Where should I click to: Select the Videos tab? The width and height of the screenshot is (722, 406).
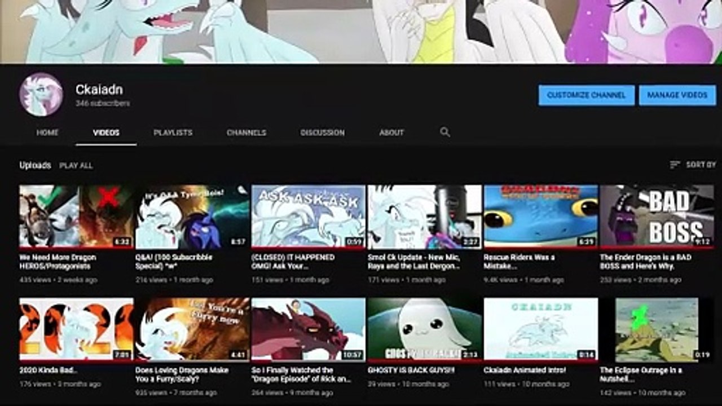pyautogui.click(x=106, y=133)
